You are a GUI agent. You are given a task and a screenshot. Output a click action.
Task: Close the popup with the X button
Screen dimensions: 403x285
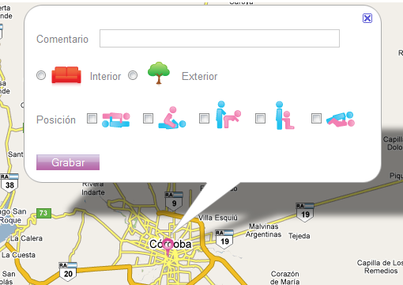pyautogui.click(x=367, y=18)
